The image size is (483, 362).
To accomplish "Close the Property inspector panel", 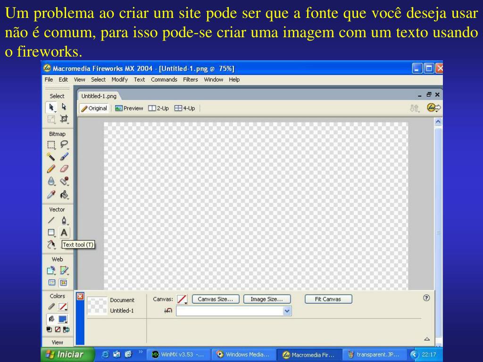I will (x=80, y=296).
